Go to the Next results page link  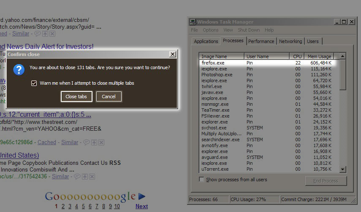coord(141,206)
